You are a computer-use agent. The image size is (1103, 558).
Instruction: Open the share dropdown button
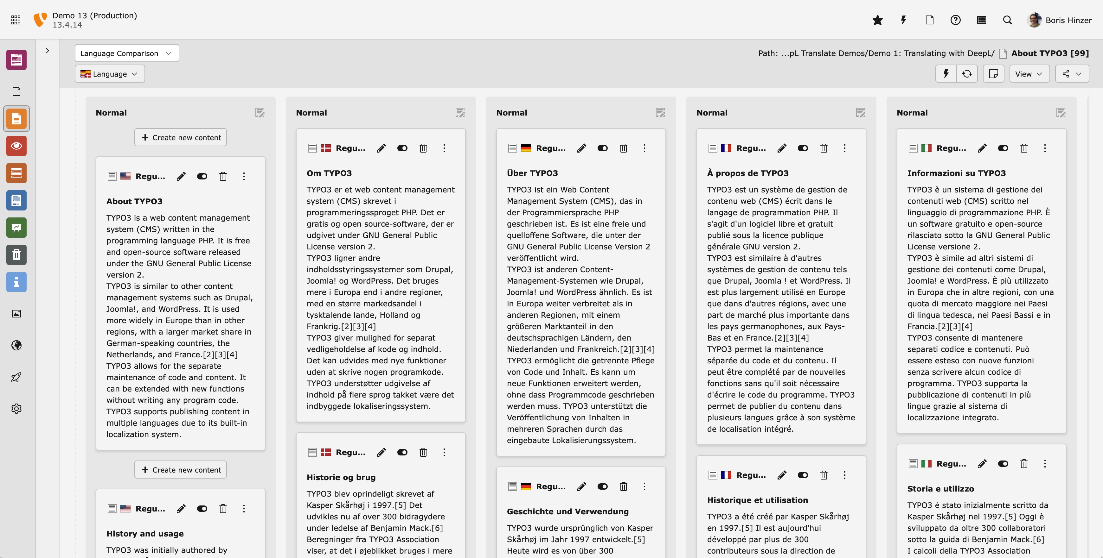(x=1072, y=73)
